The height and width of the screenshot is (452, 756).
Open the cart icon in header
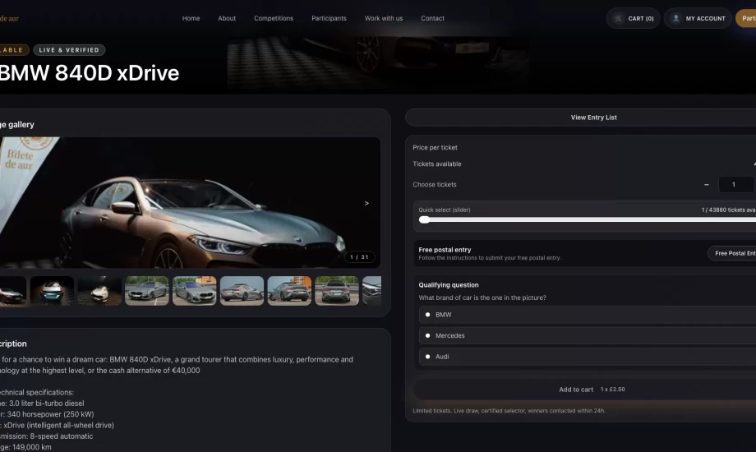pos(618,18)
